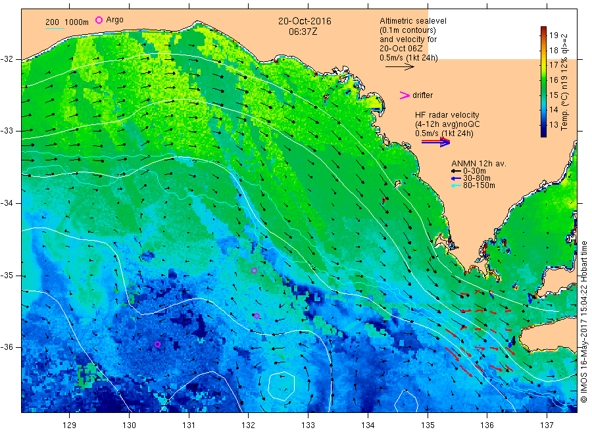Click the 136 longitude axis label

click(x=487, y=425)
